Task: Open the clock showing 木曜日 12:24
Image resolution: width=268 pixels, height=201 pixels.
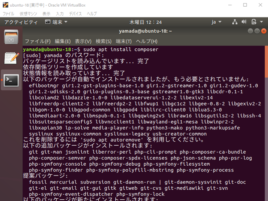Action: pos(146,22)
